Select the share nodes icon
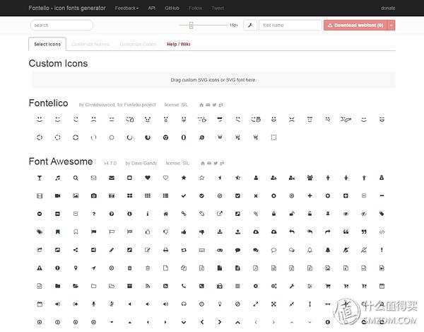Image resolution: width=424 pixels, height=332 pixels. click(x=76, y=250)
